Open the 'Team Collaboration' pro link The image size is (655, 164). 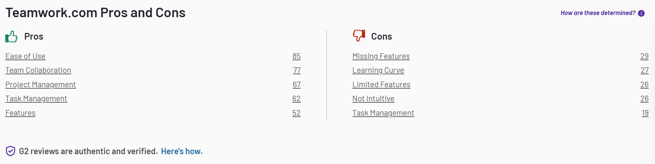[38, 70]
